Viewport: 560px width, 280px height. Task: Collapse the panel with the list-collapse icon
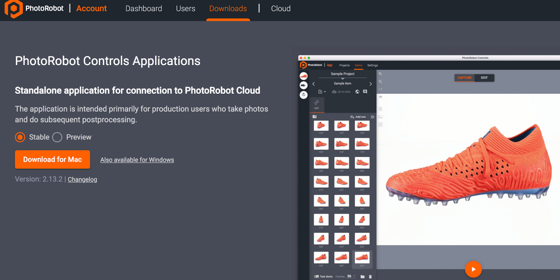pyautogui.click(x=372, y=117)
